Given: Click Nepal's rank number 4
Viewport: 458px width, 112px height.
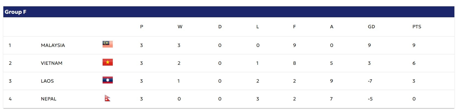Looking at the screenshot, I should pos(10,99).
